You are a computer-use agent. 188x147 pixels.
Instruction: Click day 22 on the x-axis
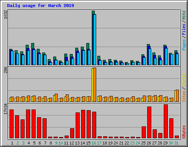point(127,143)
